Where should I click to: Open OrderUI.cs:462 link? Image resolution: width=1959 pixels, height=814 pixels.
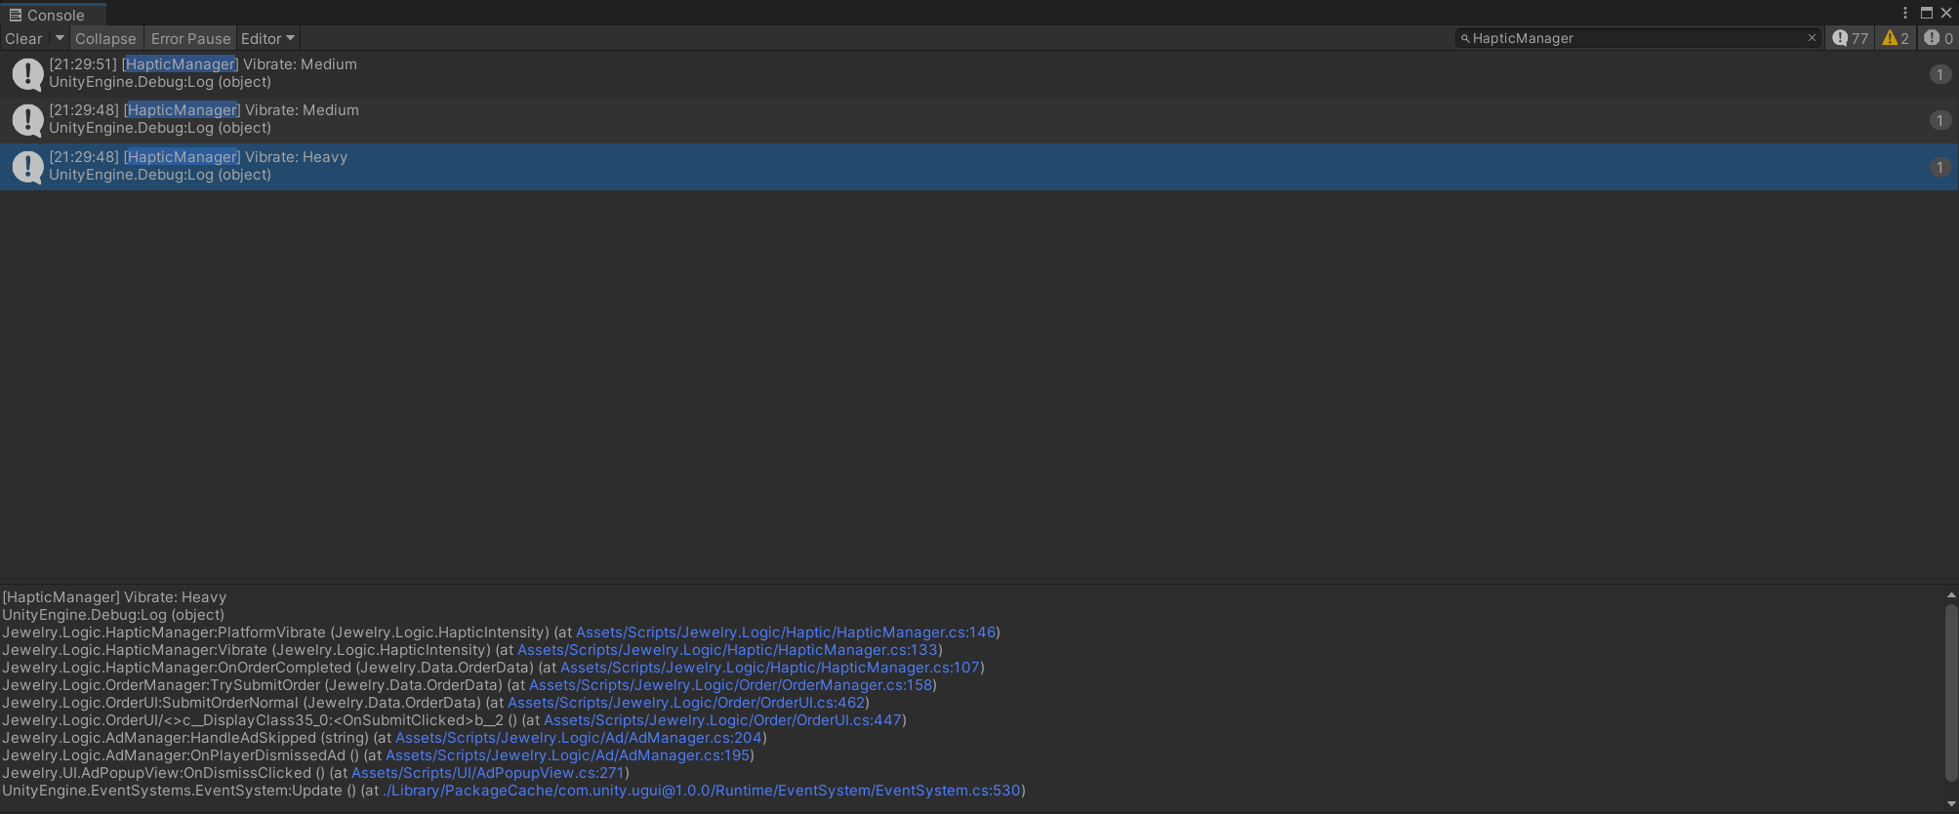686,703
